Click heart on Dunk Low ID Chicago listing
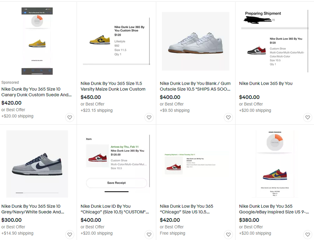The image size is (314, 240). [149, 234]
